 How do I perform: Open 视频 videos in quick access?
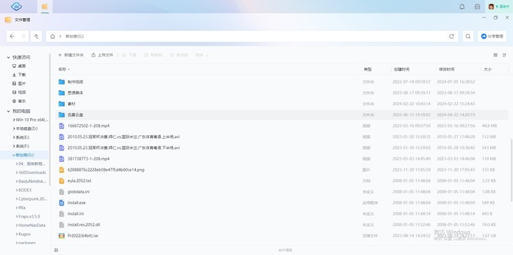[19, 92]
